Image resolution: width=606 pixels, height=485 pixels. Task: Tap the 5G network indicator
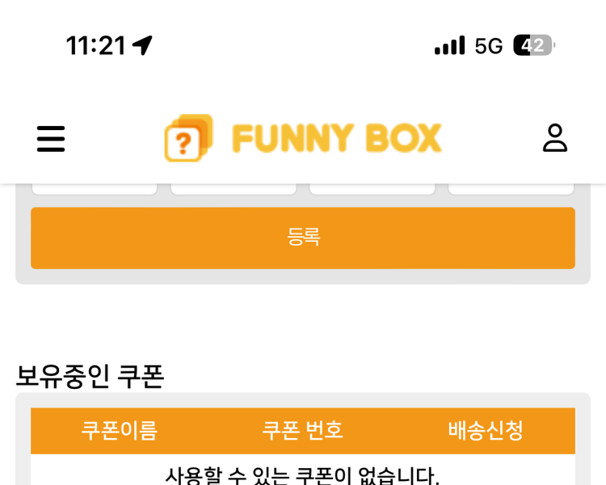pos(489,46)
